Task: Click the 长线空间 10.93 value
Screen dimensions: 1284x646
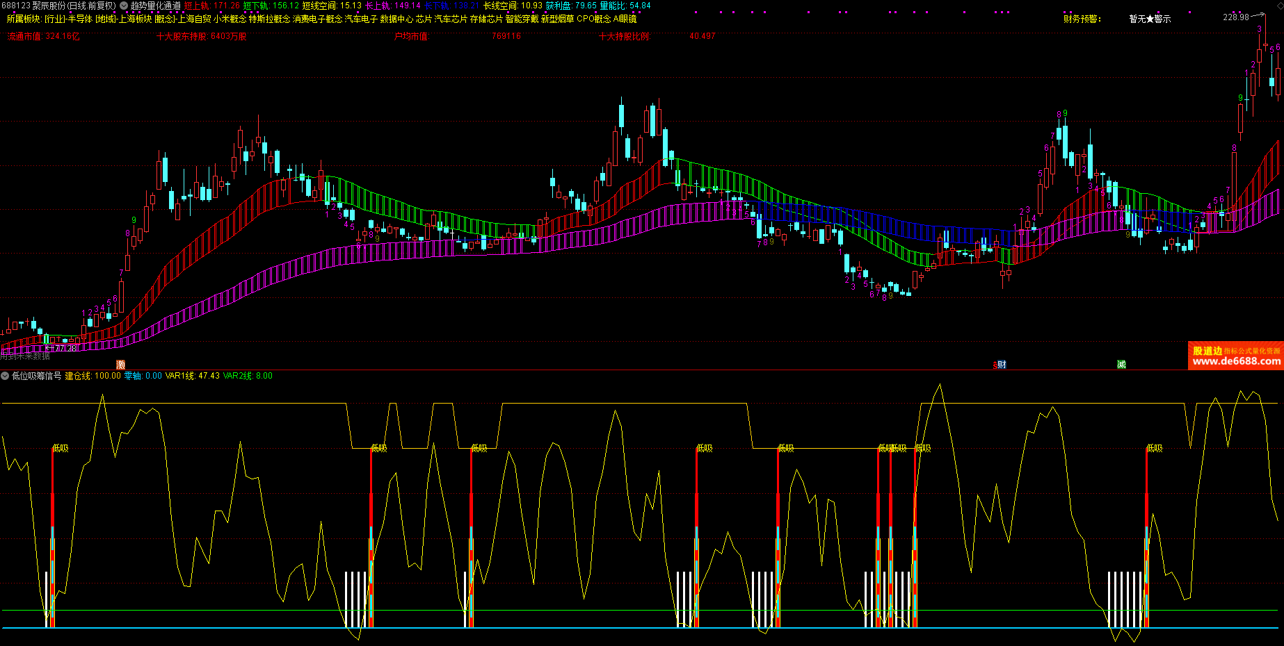Action: coord(513,6)
